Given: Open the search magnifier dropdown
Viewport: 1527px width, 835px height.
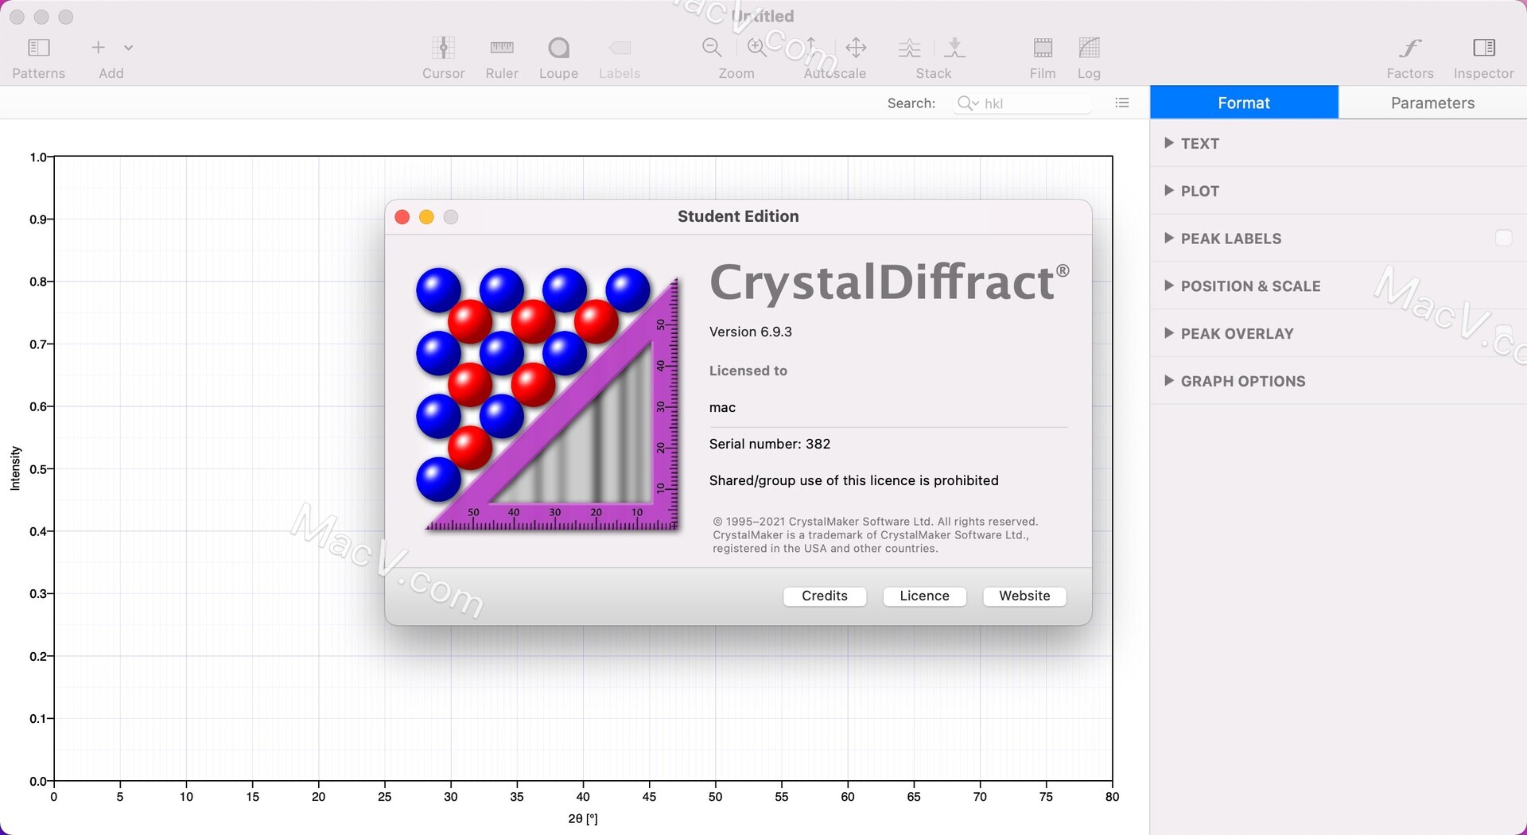Looking at the screenshot, I should click(968, 103).
